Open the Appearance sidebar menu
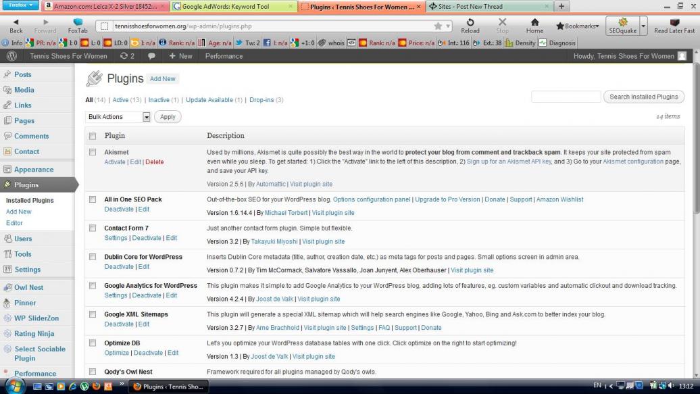 pyautogui.click(x=34, y=170)
